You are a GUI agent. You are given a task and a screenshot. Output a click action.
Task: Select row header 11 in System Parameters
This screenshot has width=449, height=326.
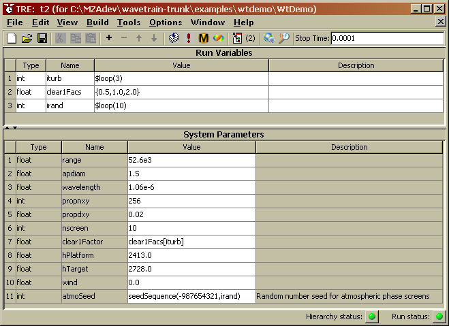[10, 296]
